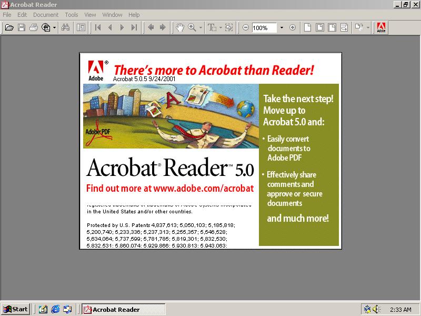Go to First Page icon
Viewport: 421px width, 316px height.
point(98,27)
